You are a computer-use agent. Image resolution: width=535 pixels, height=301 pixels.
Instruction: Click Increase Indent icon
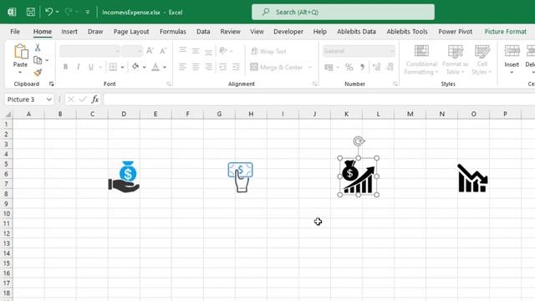tap(236, 67)
